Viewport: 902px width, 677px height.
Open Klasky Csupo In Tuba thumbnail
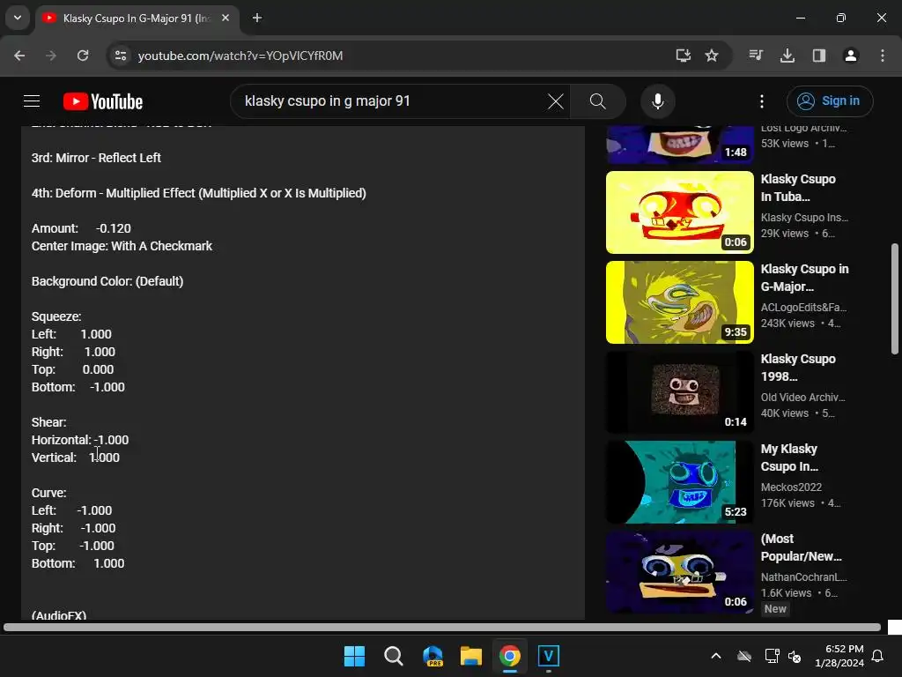coord(679,212)
